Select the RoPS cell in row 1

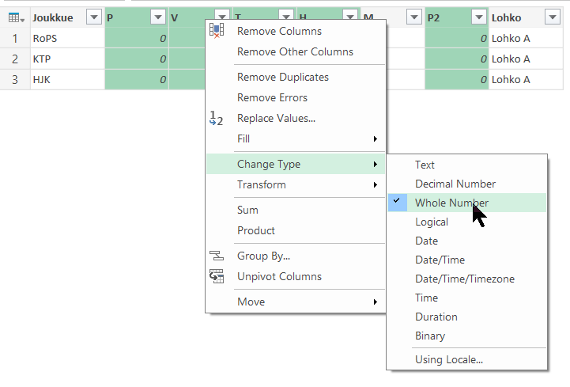click(66, 38)
